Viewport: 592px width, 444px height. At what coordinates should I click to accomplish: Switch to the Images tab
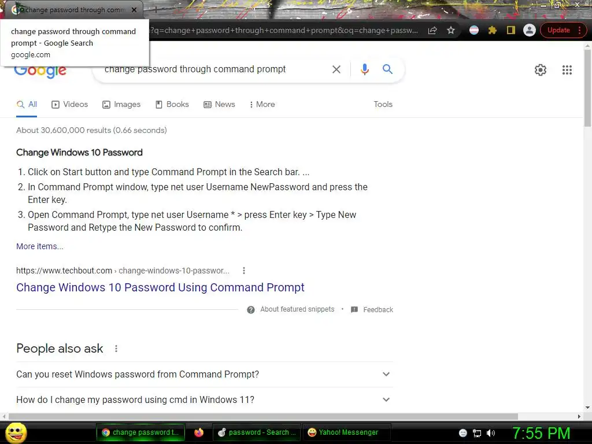point(121,105)
